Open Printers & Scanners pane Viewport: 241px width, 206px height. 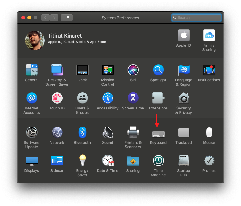[133, 133]
